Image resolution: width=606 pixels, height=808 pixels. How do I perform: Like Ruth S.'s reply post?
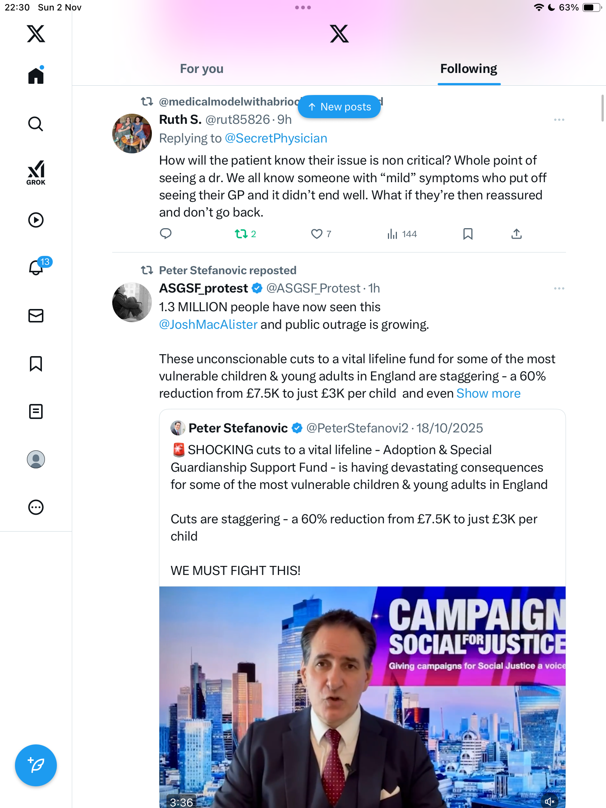tap(317, 234)
